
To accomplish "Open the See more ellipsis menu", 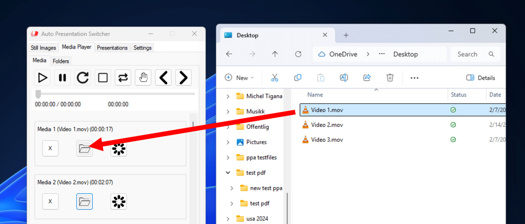I will coord(414,78).
